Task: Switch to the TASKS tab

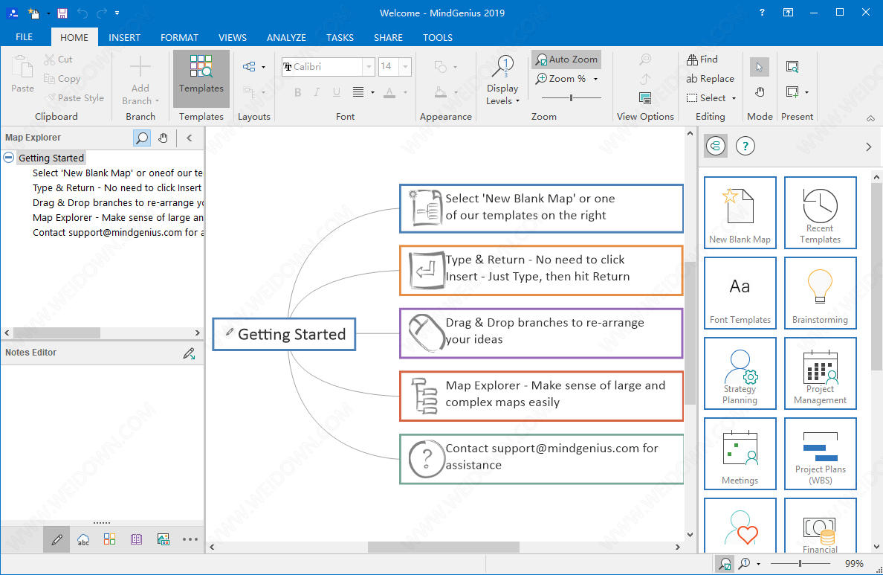Action: [x=340, y=37]
